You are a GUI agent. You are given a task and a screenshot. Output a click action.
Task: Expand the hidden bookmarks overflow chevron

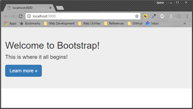185,23
